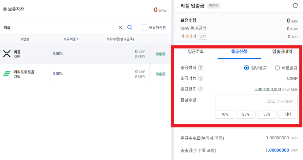Select the 일반출금 radio option
This screenshot has height=160, width=303.
coord(246,68)
